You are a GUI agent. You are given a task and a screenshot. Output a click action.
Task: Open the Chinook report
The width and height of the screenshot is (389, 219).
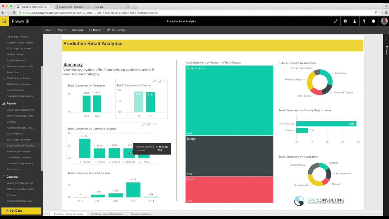point(12,122)
